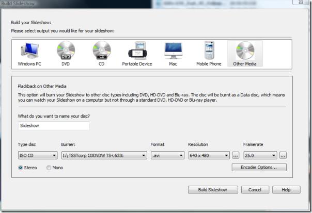Screen dimensions: 312x213
Task: Choose the DVD disc output icon
Action: [x=66, y=52]
